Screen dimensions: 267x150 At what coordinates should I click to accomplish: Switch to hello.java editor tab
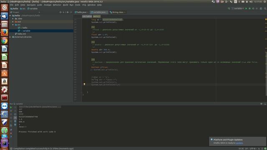point(81,12)
